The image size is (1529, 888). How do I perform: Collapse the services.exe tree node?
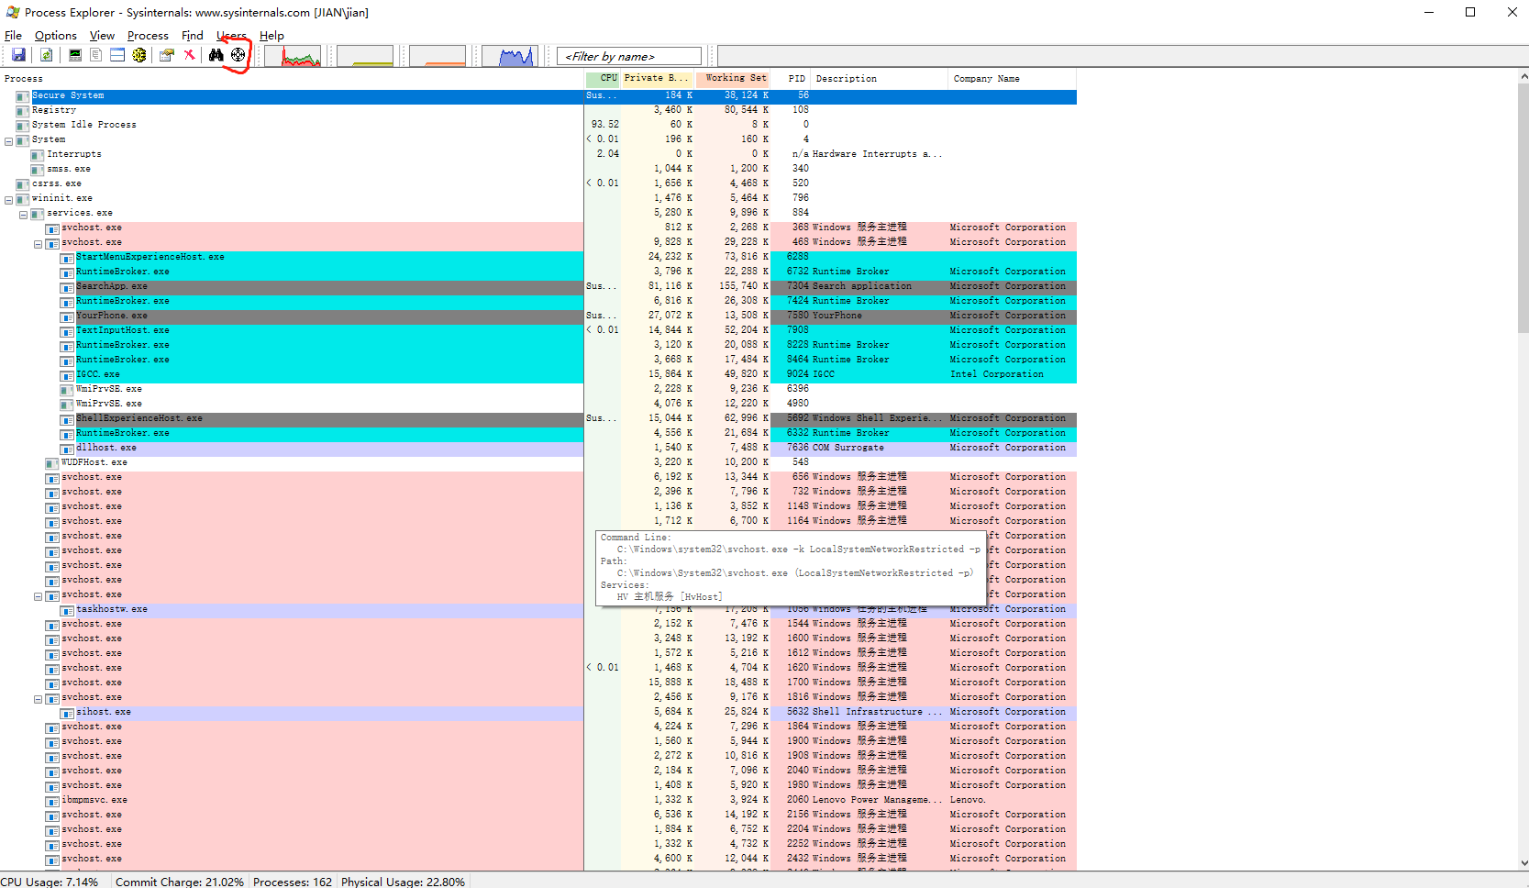point(23,214)
